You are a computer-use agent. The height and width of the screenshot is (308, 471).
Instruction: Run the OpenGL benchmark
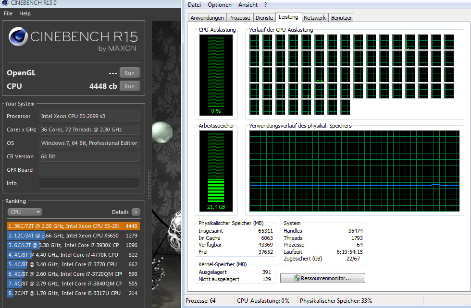click(x=130, y=73)
